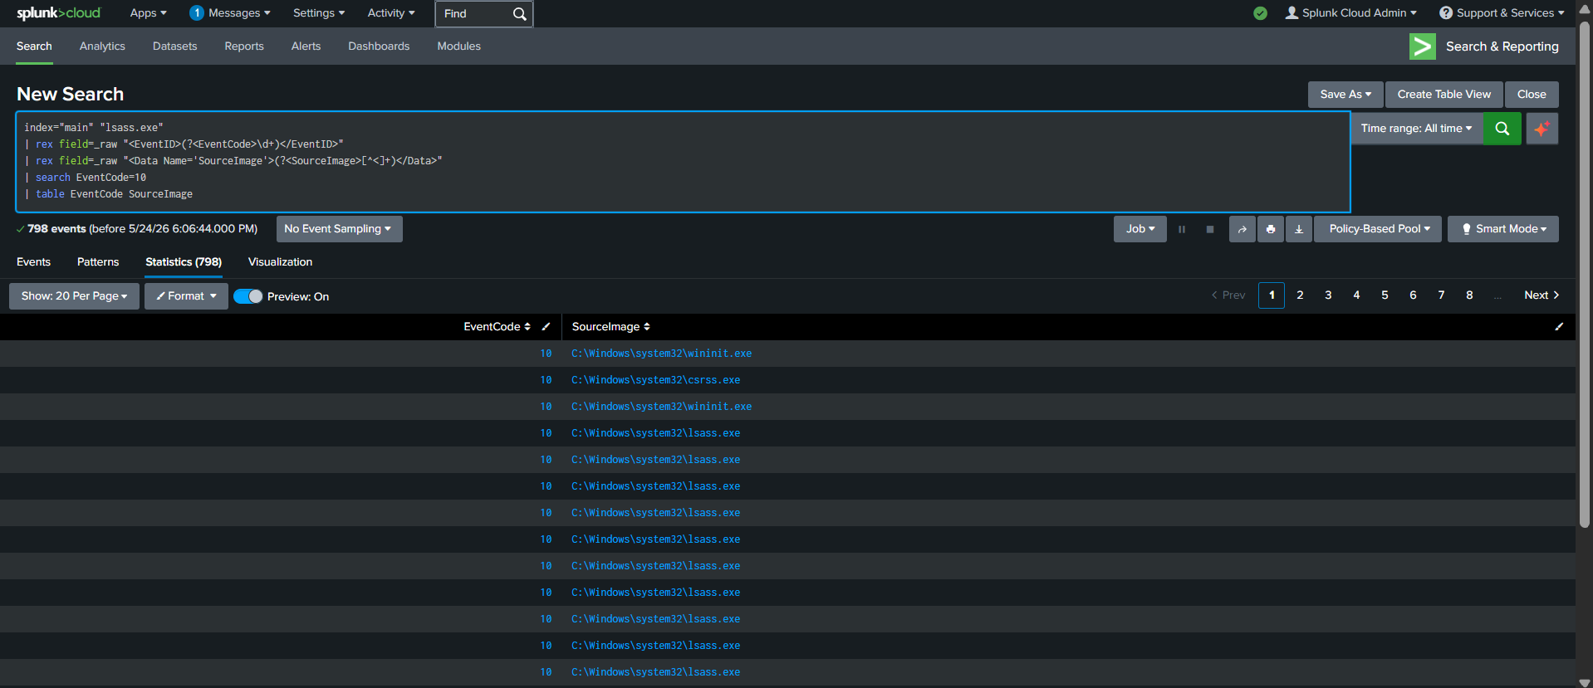Click the splunk>cloud logo

[58, 13]
